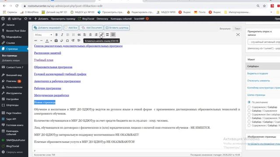
Task: Toggle bold formatting in the editor toolbar
Action: (56, 35)
